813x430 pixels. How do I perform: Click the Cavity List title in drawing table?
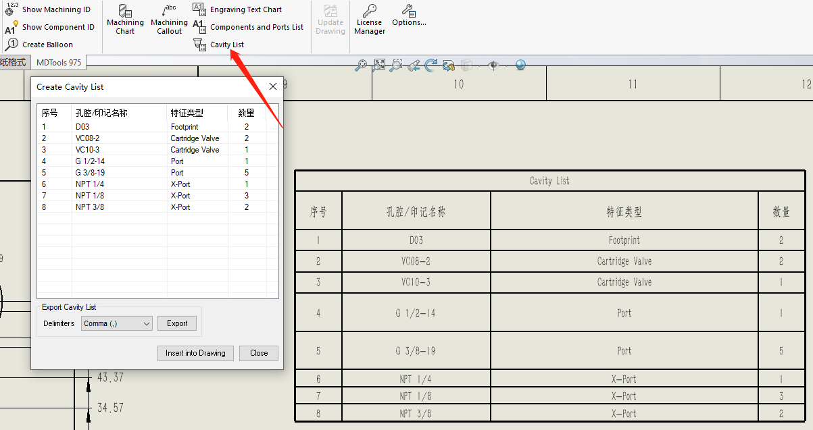pos(549,181)
